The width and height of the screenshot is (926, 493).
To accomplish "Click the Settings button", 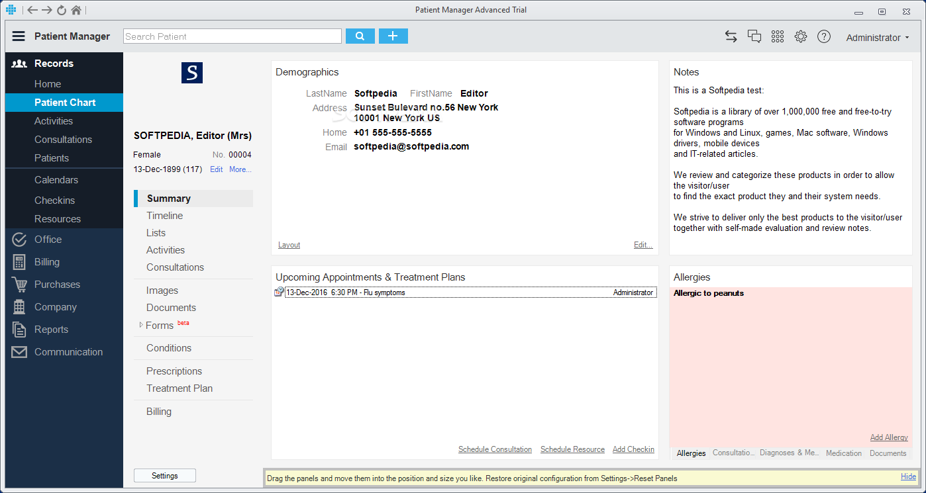I will tap(165, 476).
